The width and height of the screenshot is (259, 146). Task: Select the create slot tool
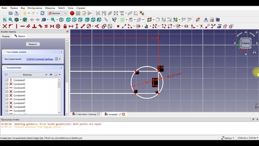pyautogui.click(x=186, y=26)
